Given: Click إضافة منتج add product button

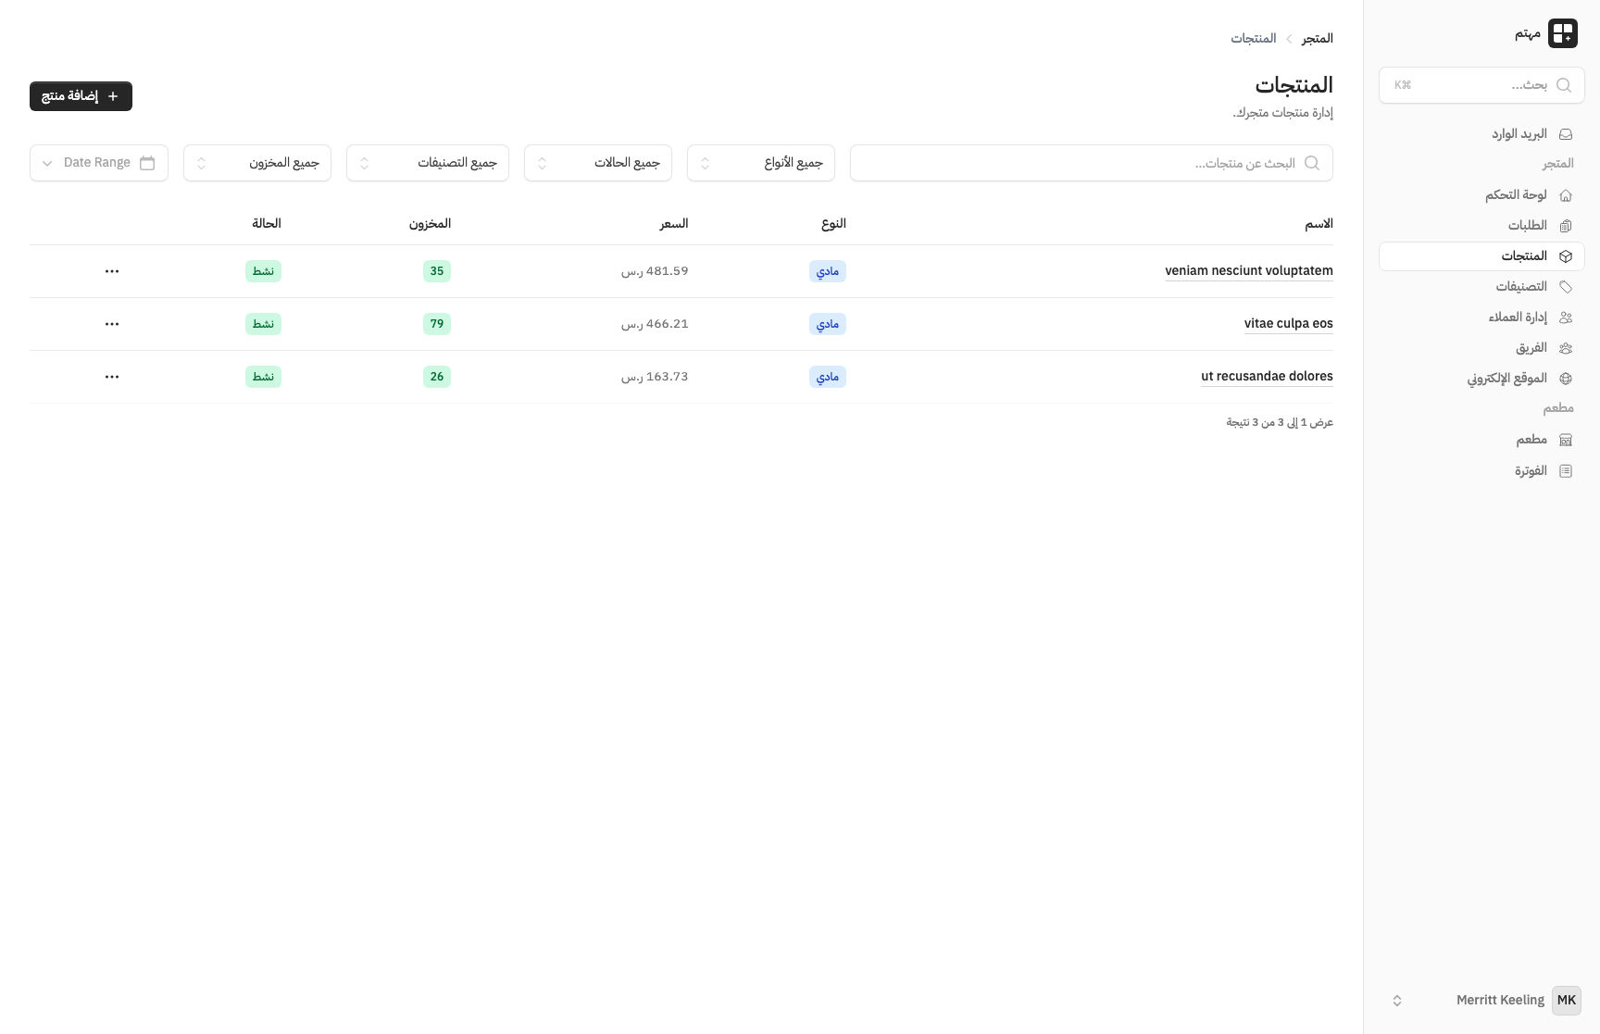Looking at the screenshot, I should pyautogui.click(x=81, y=96).
